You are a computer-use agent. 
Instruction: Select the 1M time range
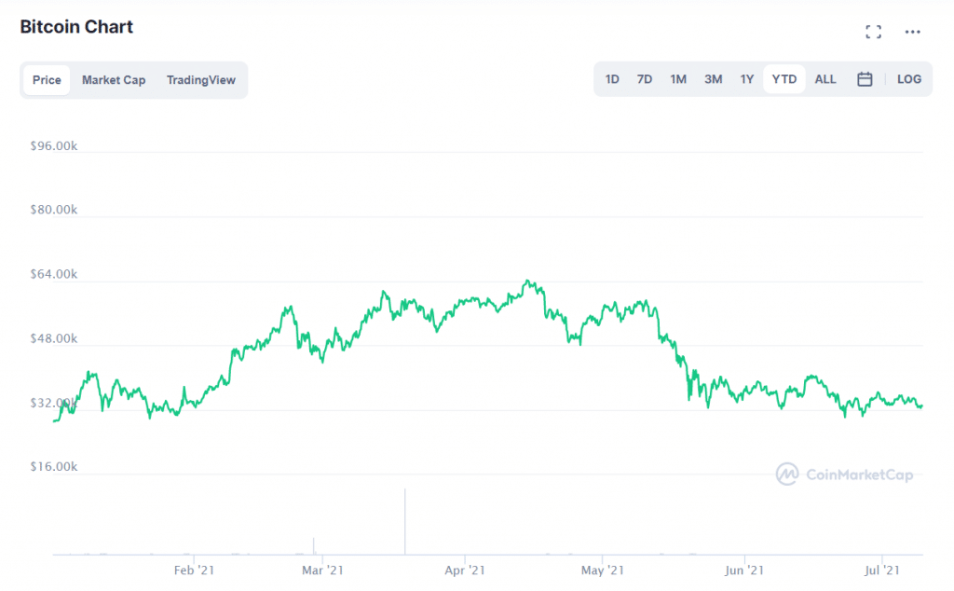pyautogui.click(x=678, y=79)
